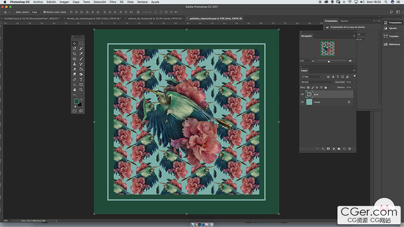The height and width of the screenshot is (227, 404).
Task: Uncheck Mostrar contr. transf. checkbox
Action: tap(45, 12)
